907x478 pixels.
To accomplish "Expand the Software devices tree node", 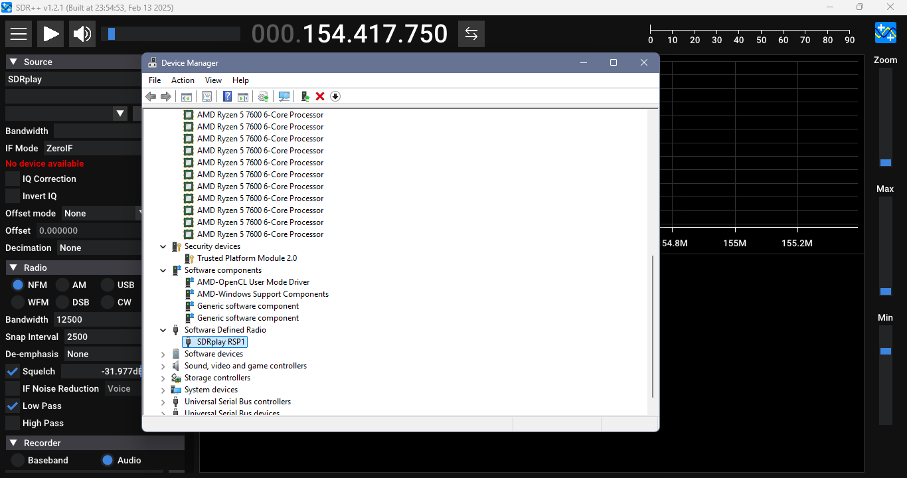I will click(163, 354).
